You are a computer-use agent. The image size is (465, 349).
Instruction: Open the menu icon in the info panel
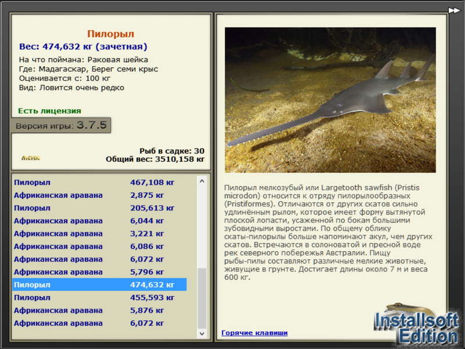(31, 158)
